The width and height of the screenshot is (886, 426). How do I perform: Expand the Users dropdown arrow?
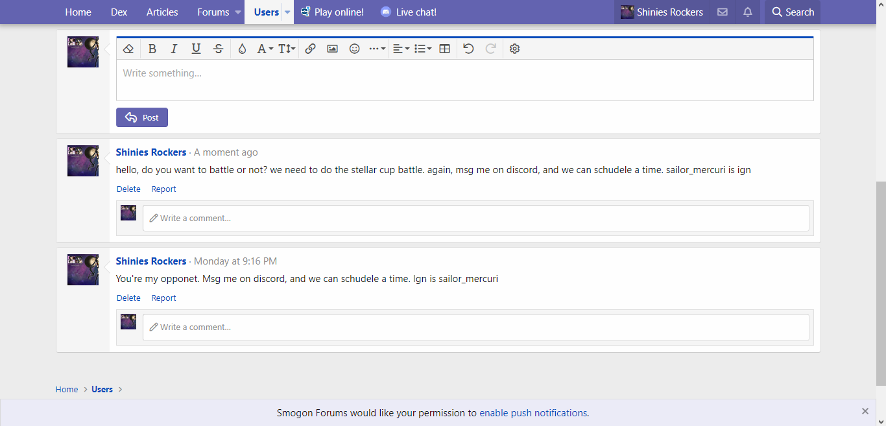click(x=287, y=12)
